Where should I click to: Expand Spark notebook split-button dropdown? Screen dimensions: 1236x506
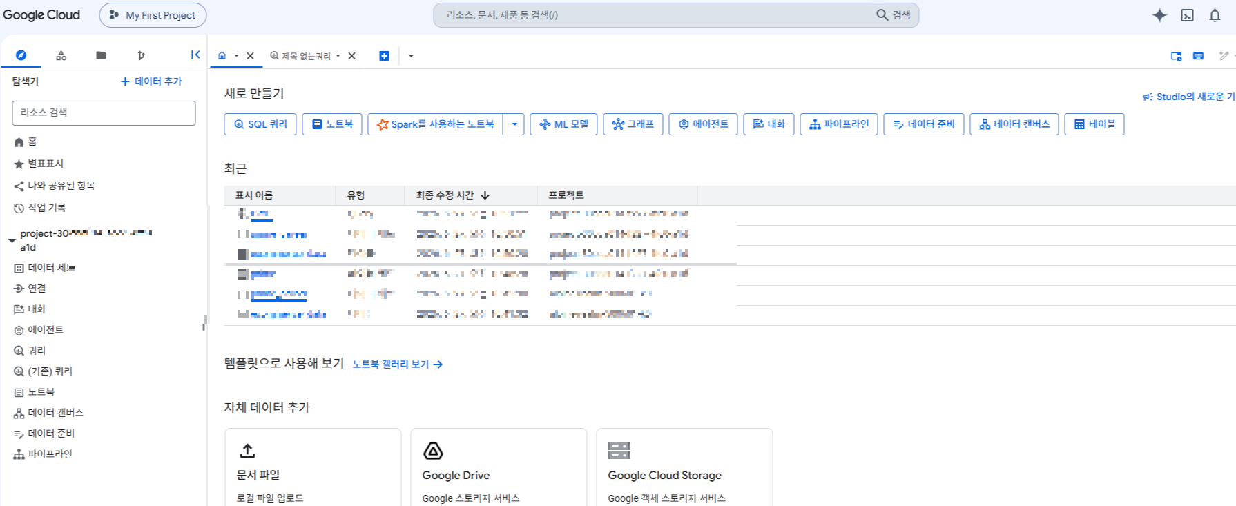(x=514, y=124)
